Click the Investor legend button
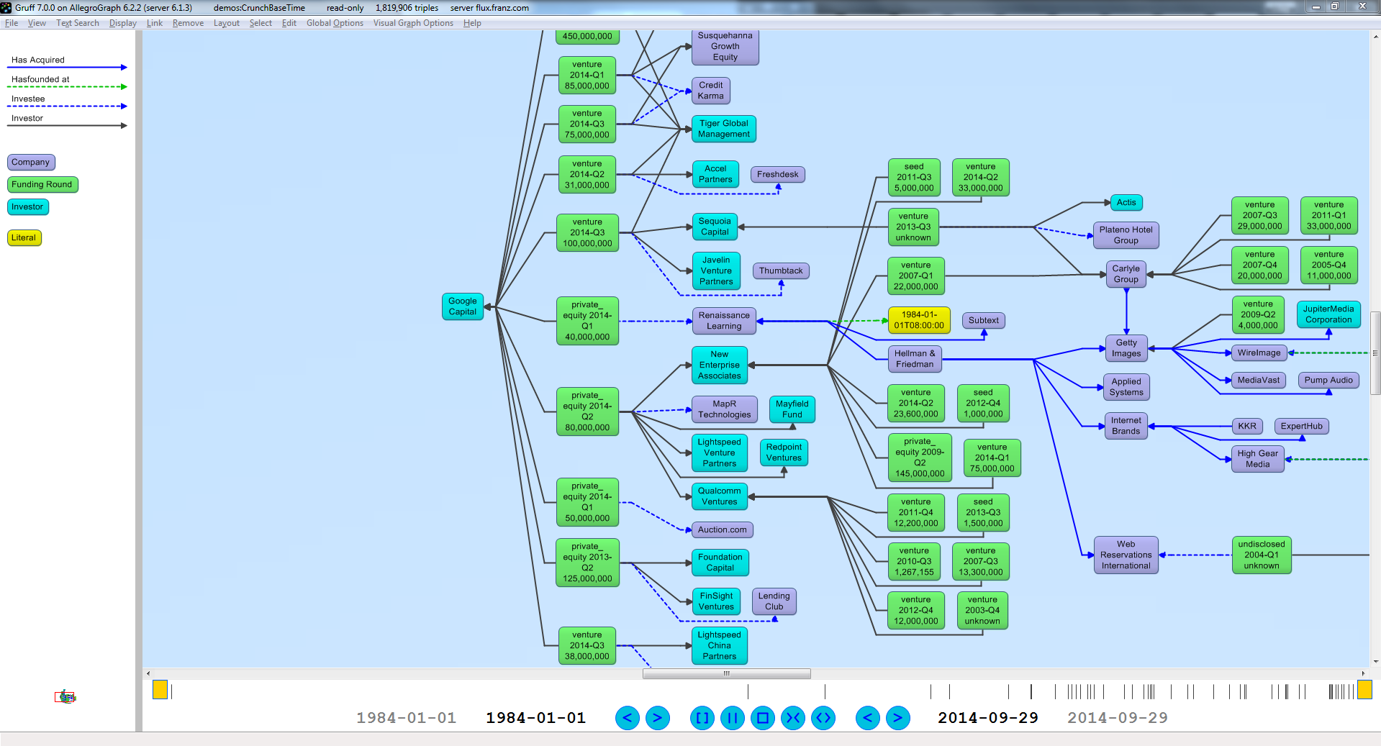Viewport: 1381px width, 746px height. pyautogui.click(x=27, y=206)
